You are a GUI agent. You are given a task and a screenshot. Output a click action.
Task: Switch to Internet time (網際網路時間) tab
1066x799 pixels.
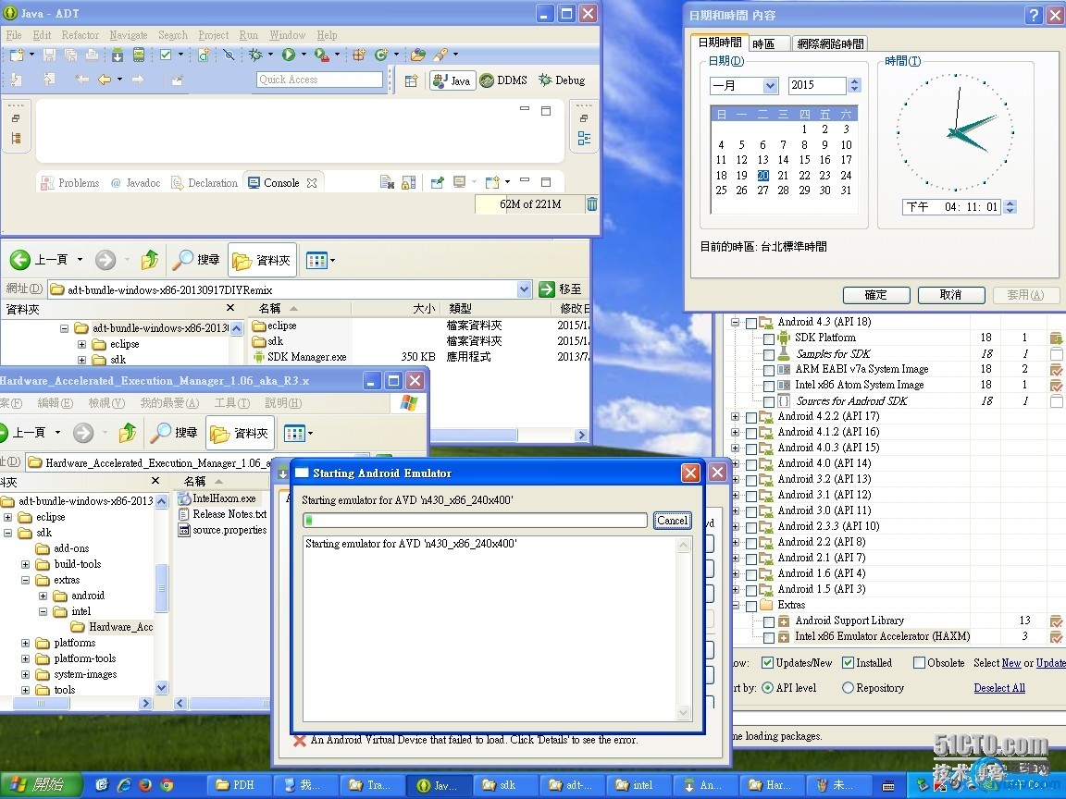829,43
